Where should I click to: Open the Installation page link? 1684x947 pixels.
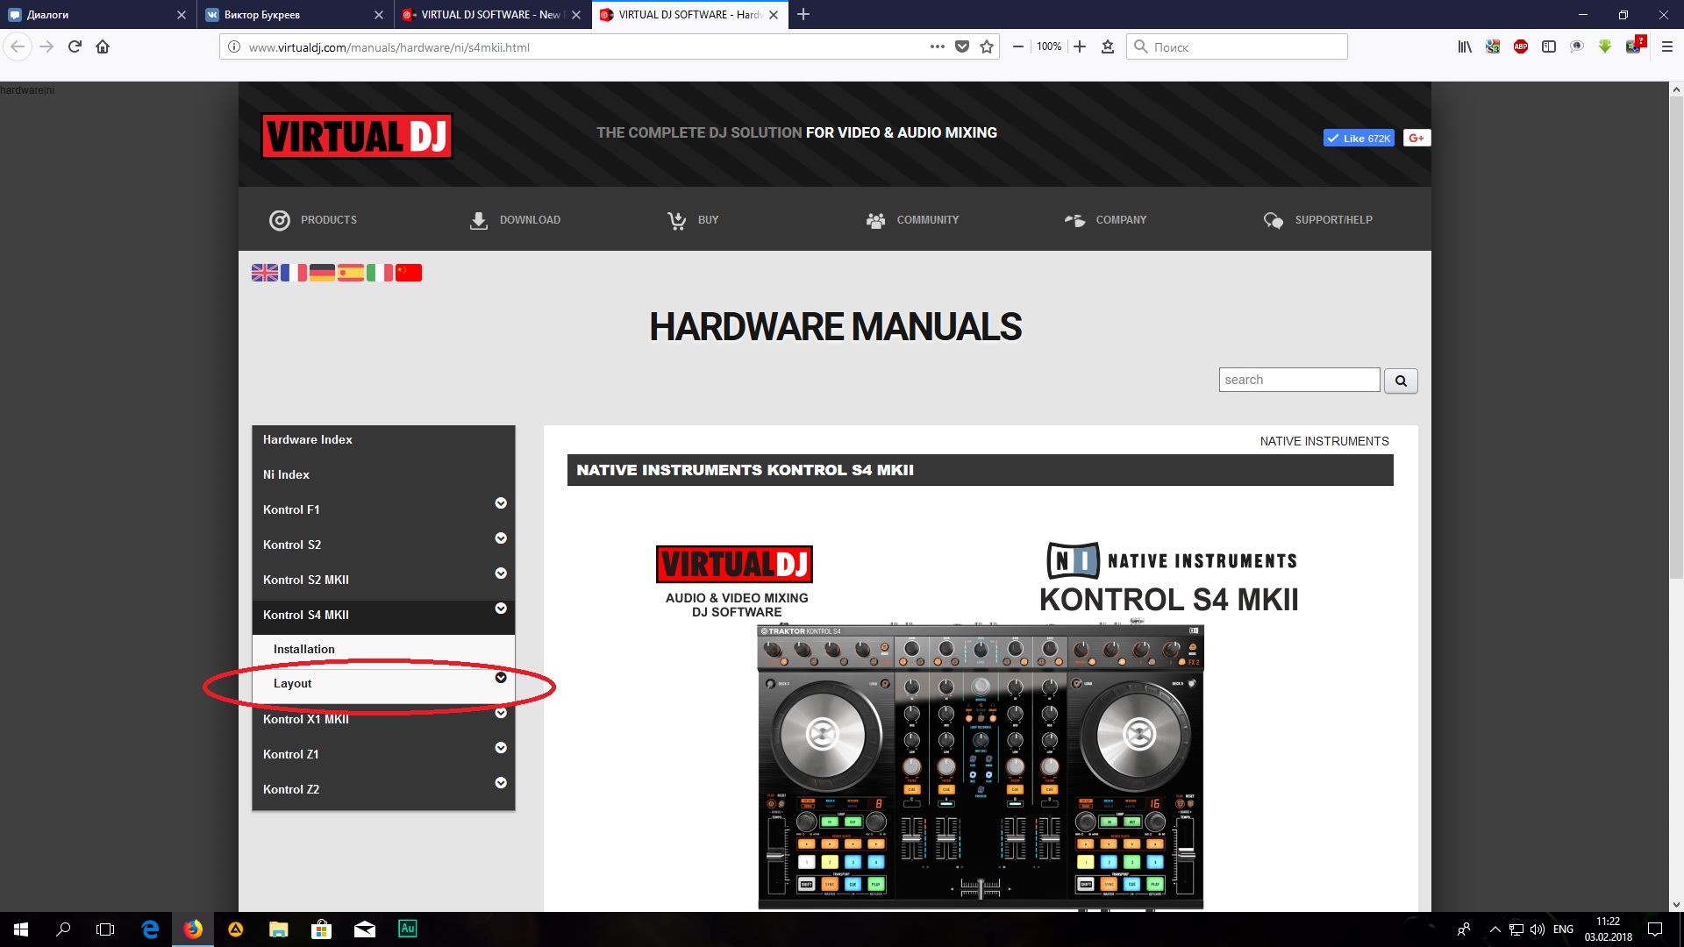pos(304,649)
